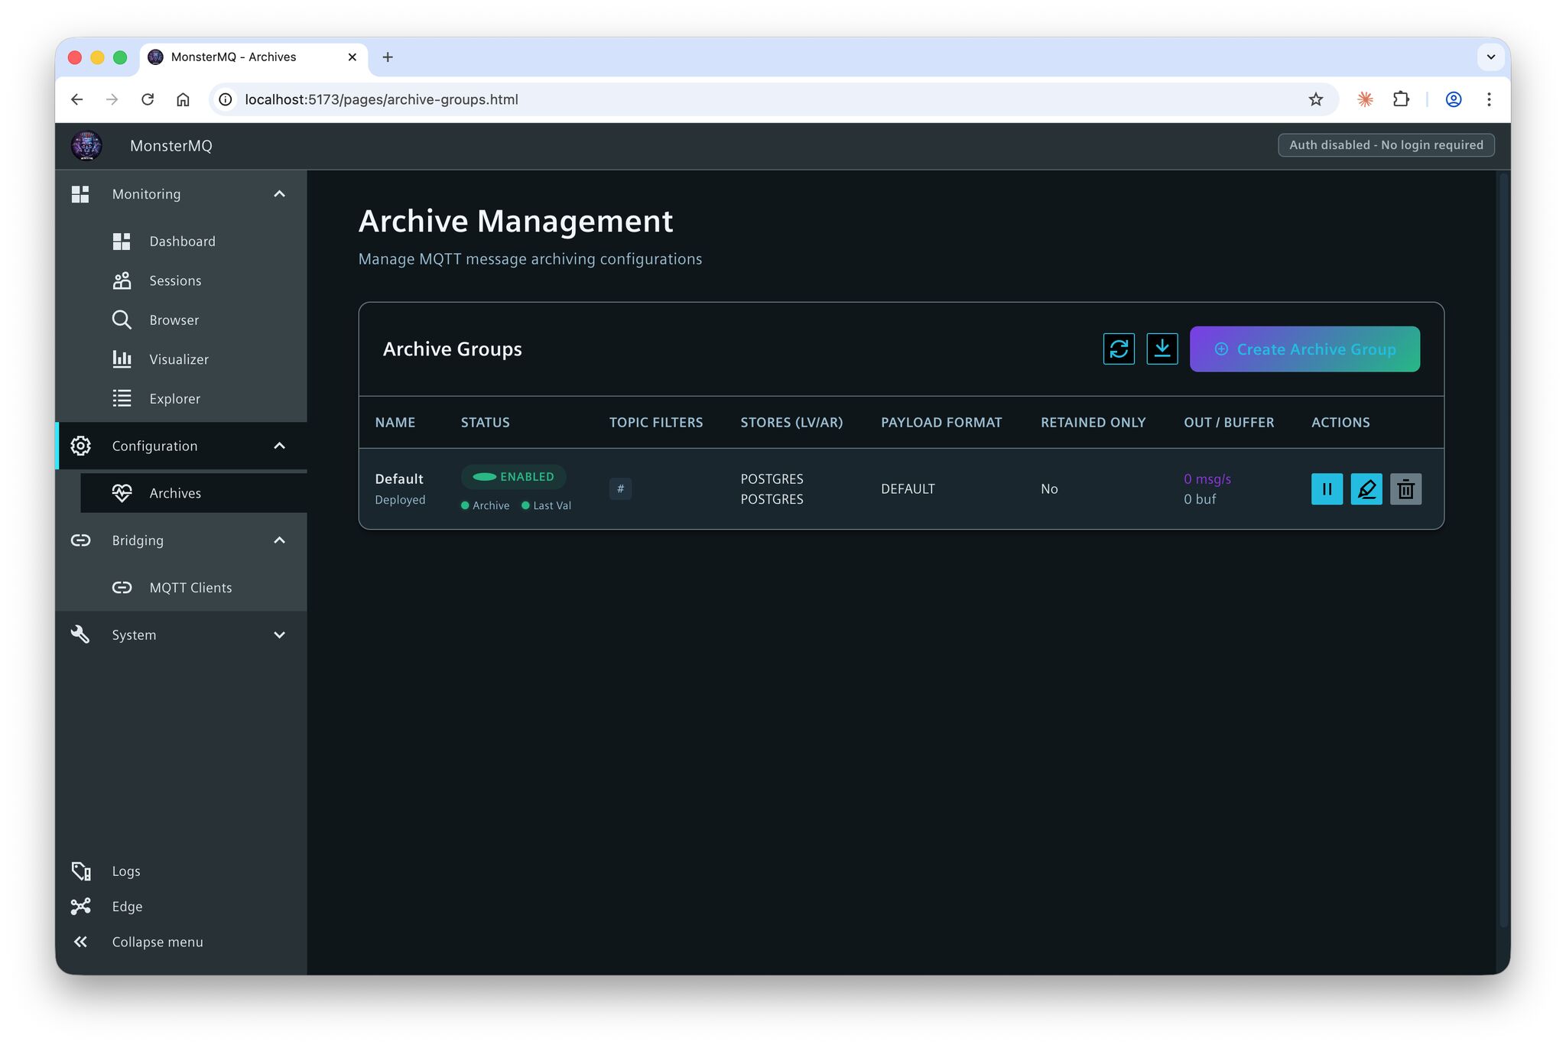Open Chrome three-dot menu
This screenshot has width=1566, height=1048.
[1489, 99]
